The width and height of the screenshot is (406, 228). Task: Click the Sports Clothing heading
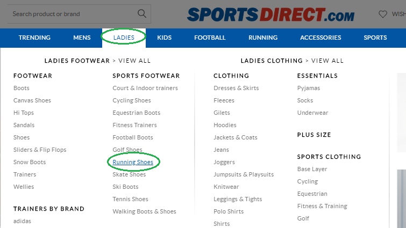(x=329, y=157)
